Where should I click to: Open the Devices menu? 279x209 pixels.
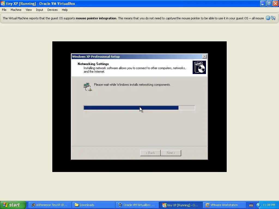[x=53, y=10]
